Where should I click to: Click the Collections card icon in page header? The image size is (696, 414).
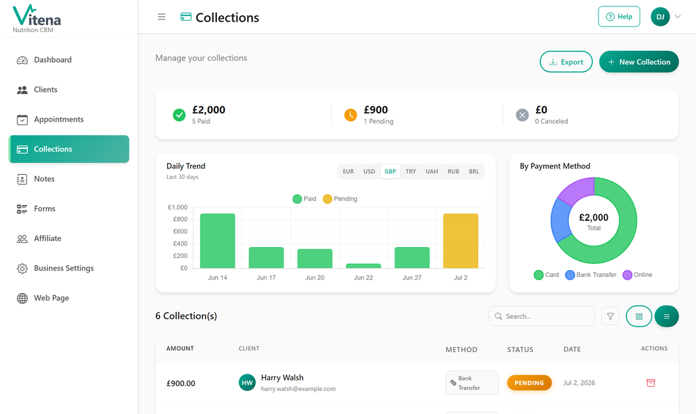pos(186,17)
